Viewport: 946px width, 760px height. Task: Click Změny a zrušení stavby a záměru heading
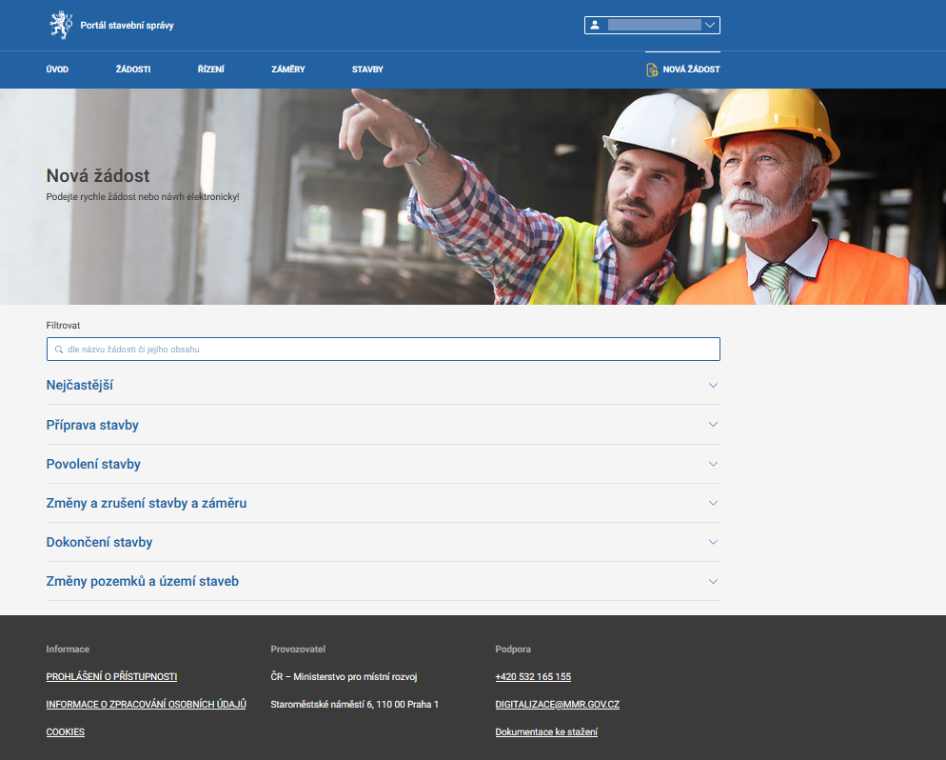point(147,503)
